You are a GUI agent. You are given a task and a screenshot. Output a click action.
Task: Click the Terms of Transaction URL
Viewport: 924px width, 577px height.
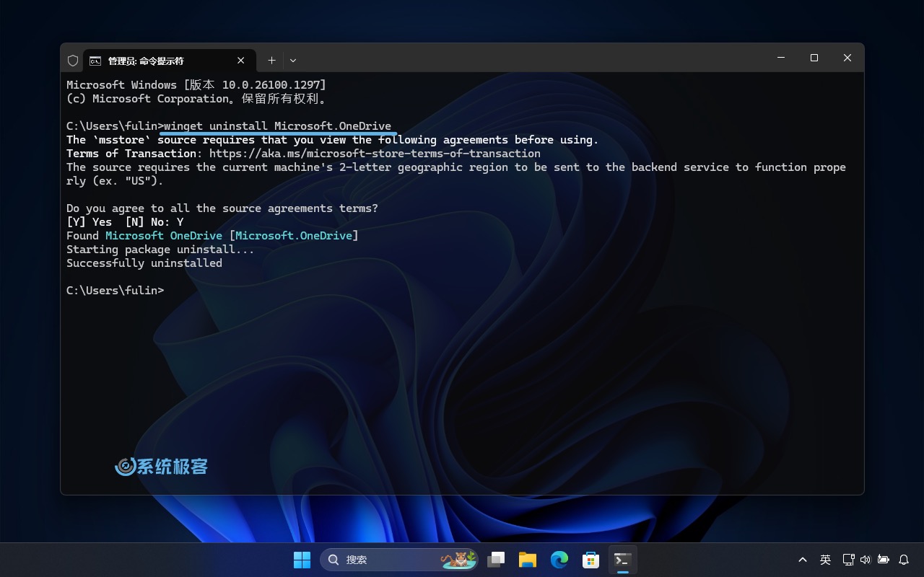[375, 154]
